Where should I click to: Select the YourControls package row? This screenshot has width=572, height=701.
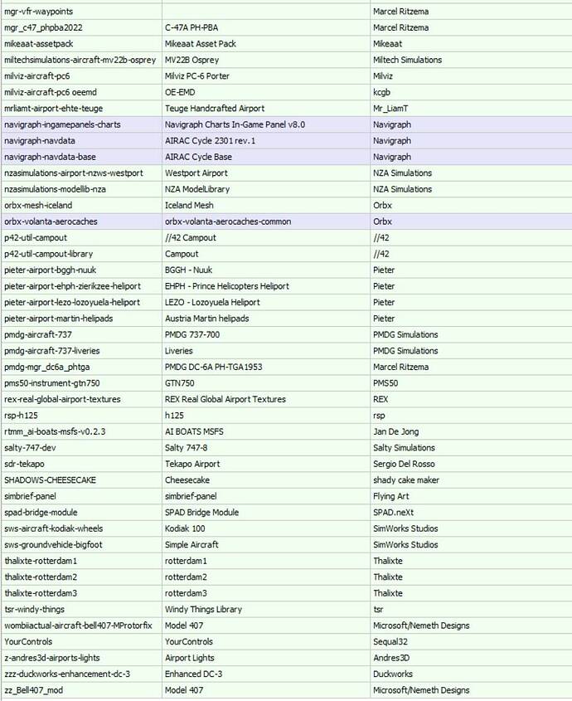pos(286,641)
